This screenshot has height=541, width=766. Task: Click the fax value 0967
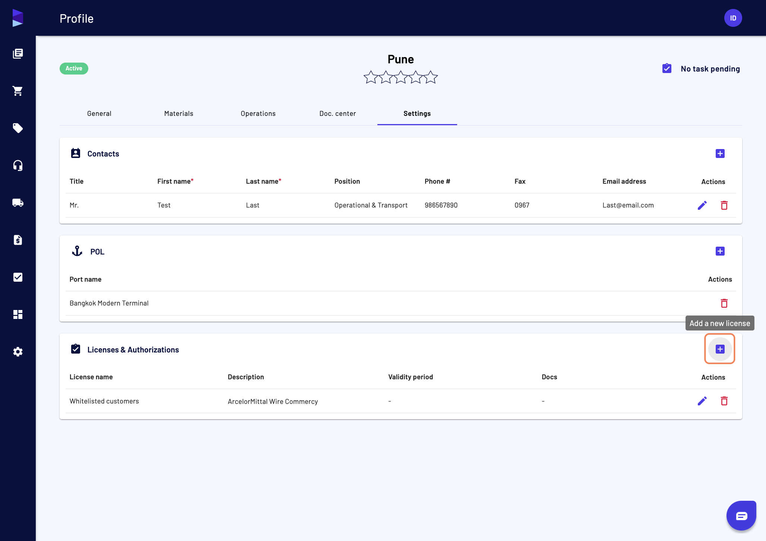coord(522,205)
